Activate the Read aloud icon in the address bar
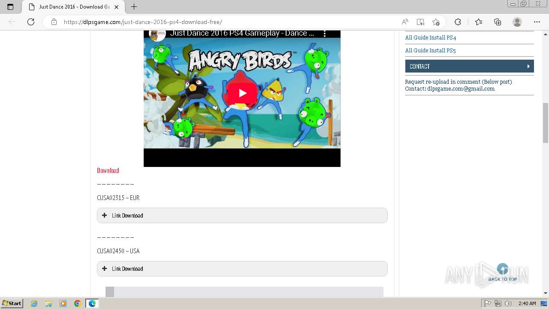This screenshot has width=549, height=309. [405, 22]
